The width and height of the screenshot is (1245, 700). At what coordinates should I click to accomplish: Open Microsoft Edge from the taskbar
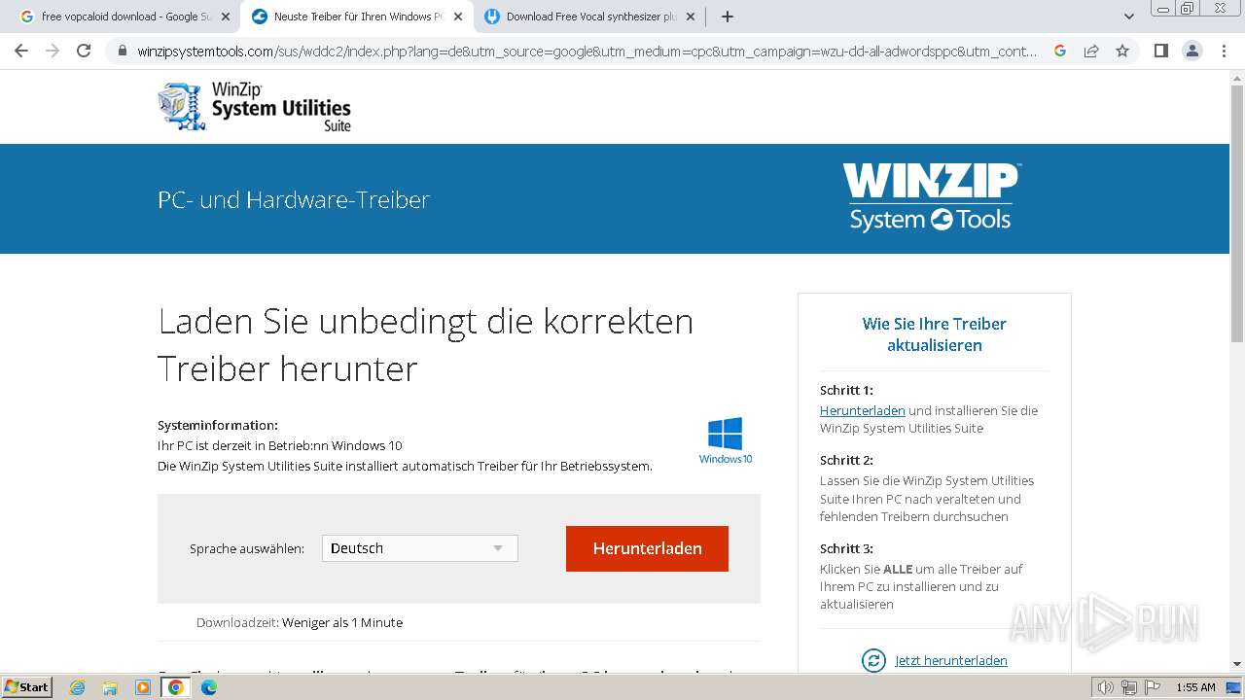pos(208,687)
